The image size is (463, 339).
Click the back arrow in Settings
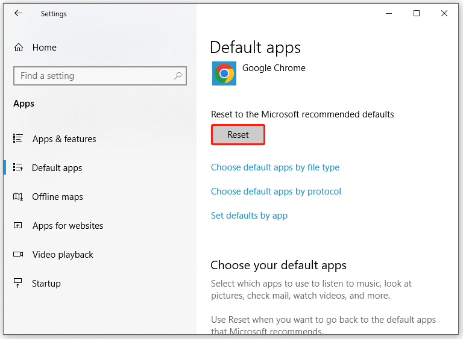click(18, 13)
